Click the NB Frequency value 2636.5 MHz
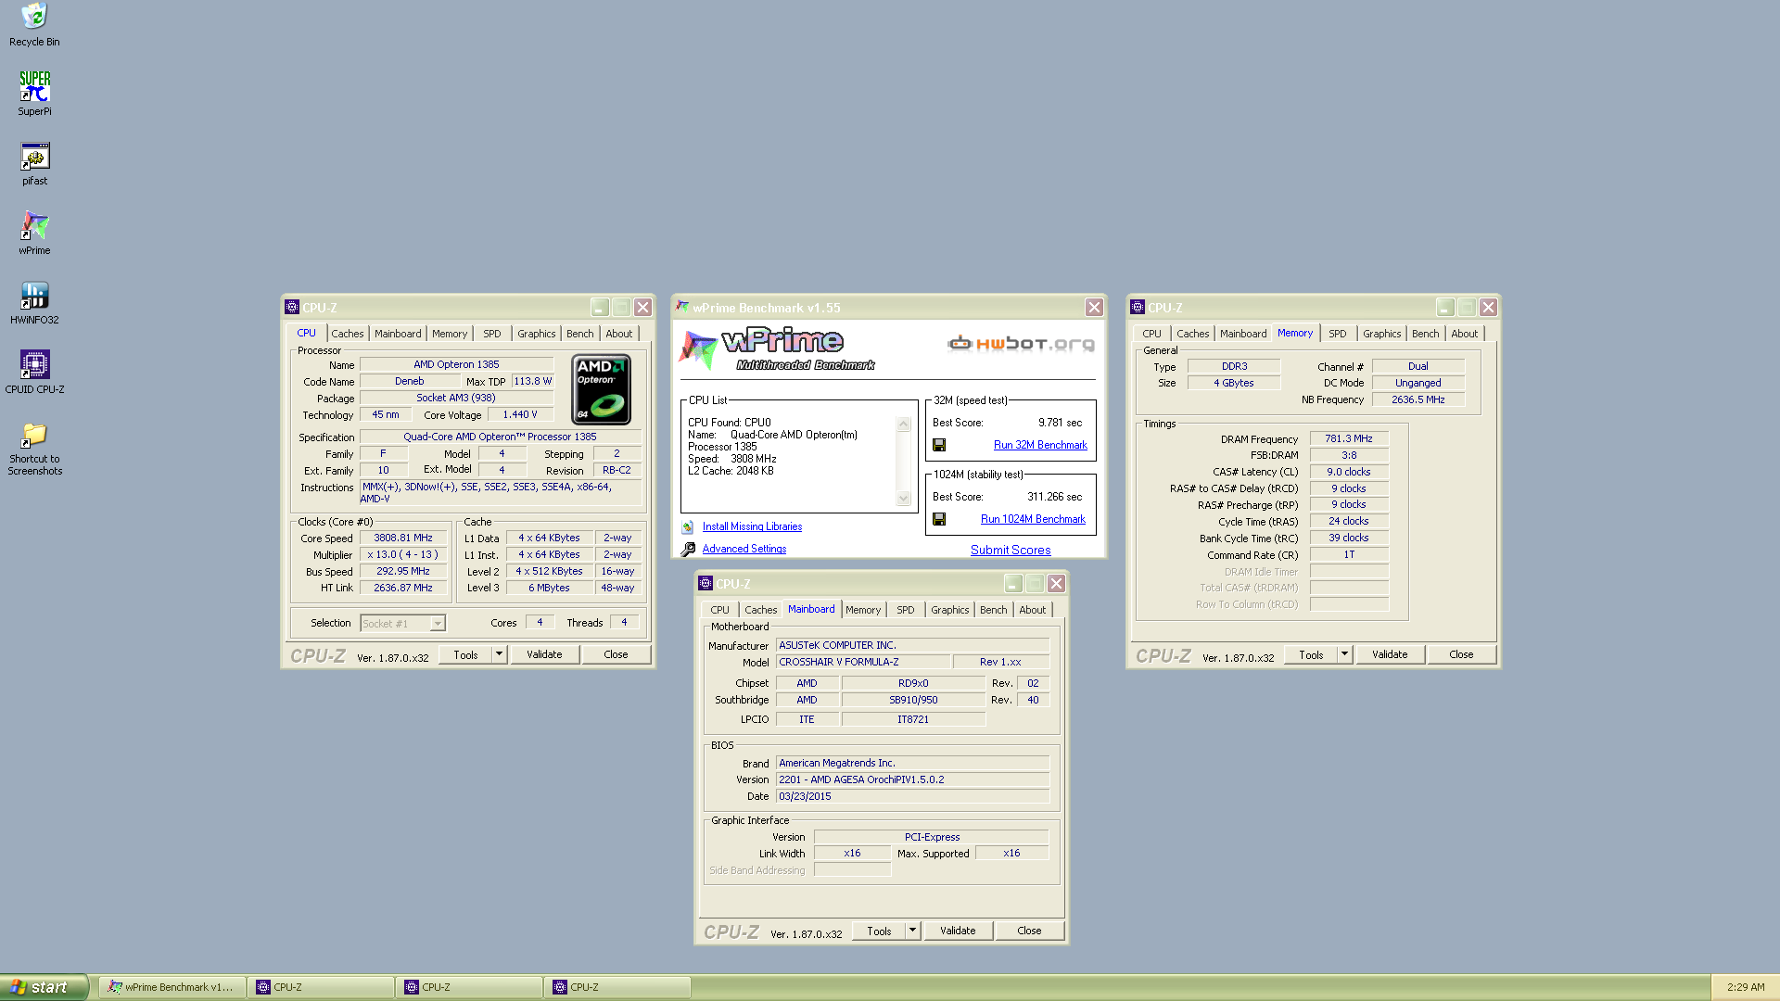 (1418, 399)
